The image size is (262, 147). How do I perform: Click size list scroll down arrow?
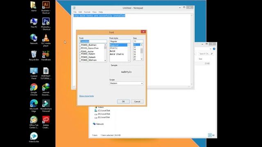[x=142, y=59]
